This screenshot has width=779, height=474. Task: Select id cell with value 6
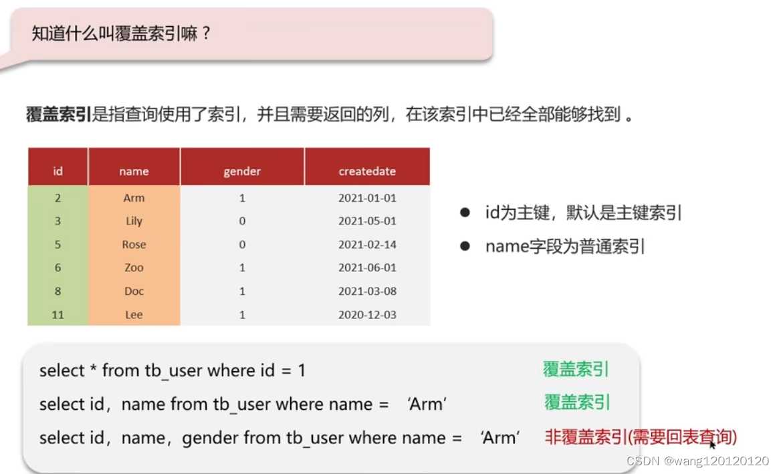58,267
